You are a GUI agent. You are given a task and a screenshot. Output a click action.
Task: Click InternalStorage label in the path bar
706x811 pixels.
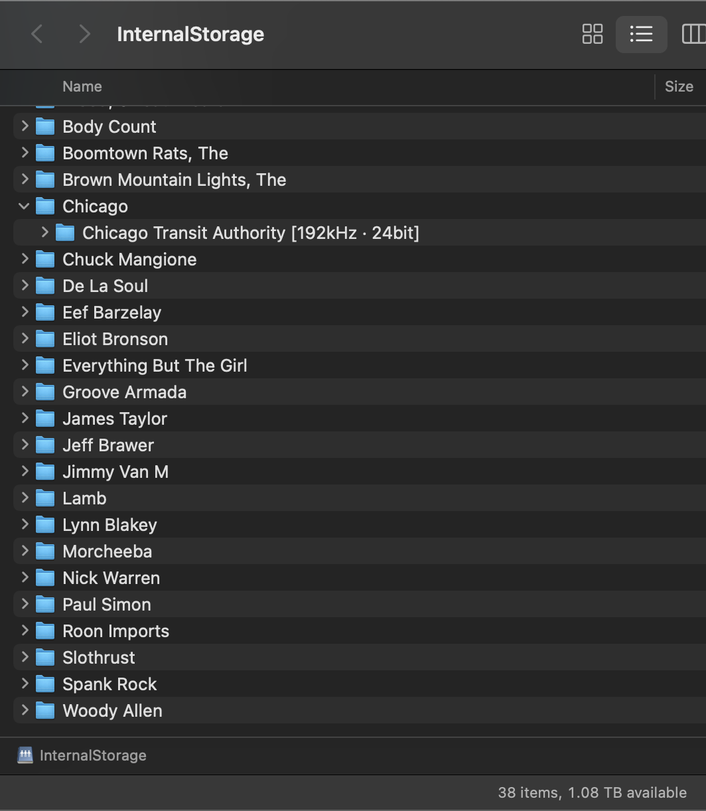(x=93, y=755)
